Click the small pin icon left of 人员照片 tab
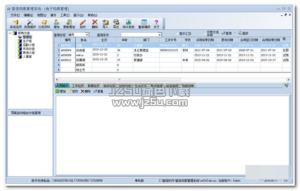 (x=56, y=84)
